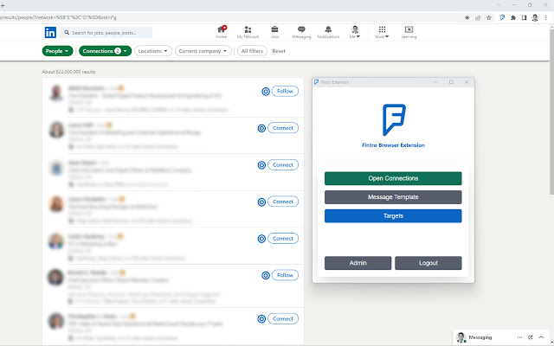The height and width of the screenshot is (346, 554).
Task: Click the Fintro target icon on first result
Action: pyautogui.click(x=266, y=92)
